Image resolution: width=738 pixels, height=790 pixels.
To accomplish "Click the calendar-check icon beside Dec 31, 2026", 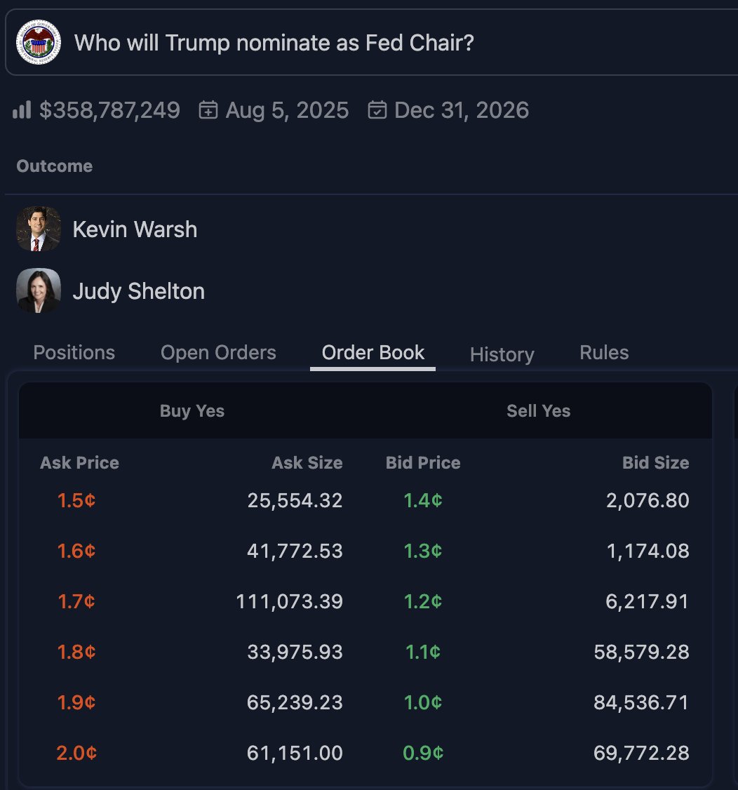I will [377, 110].
